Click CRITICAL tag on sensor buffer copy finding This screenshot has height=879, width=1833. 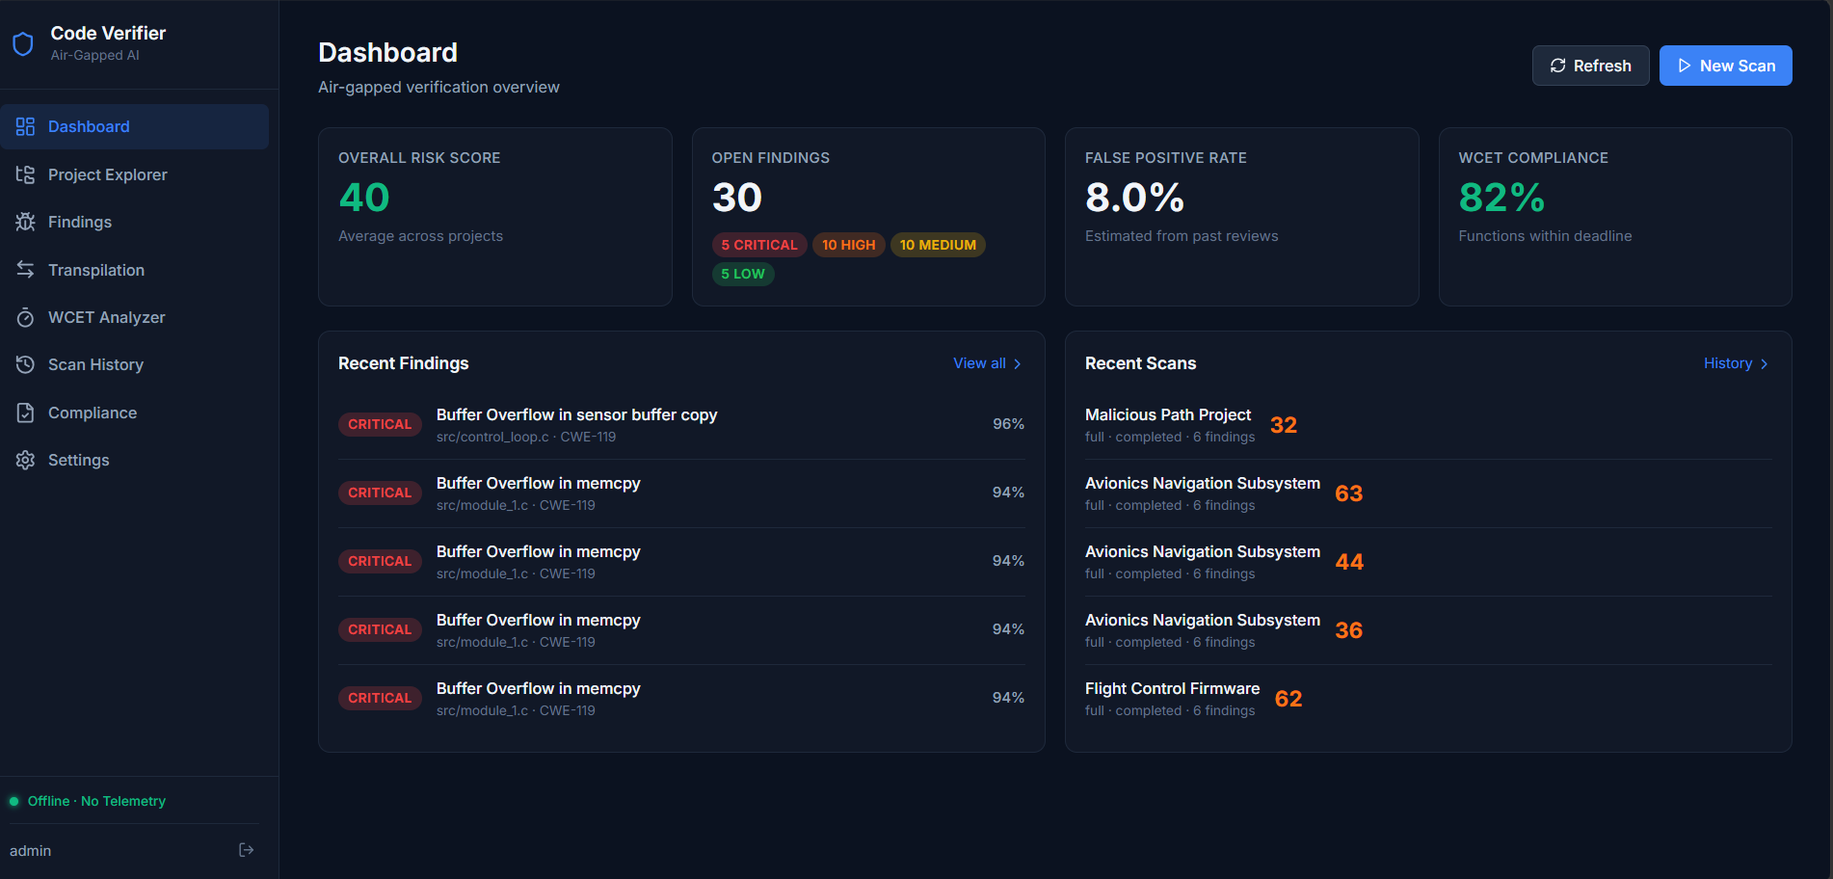(x=380, y=424)
